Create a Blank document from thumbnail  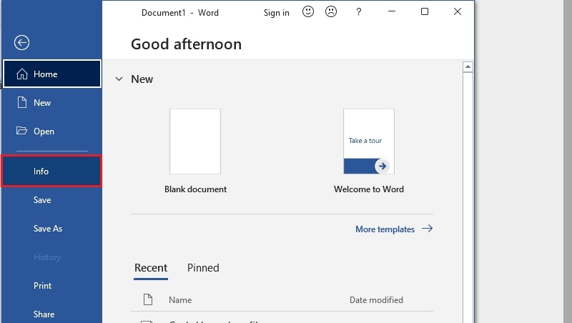click(x=195, y=141)
